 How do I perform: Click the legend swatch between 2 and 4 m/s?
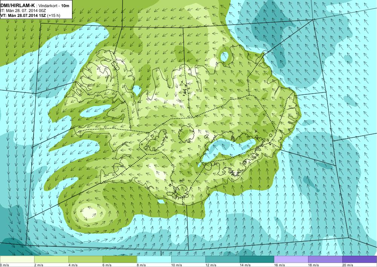51,259
